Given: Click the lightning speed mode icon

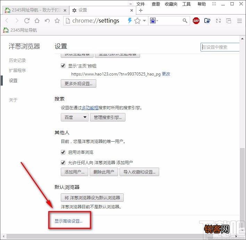Looking at the screenshot, I should tap(130, 21).
